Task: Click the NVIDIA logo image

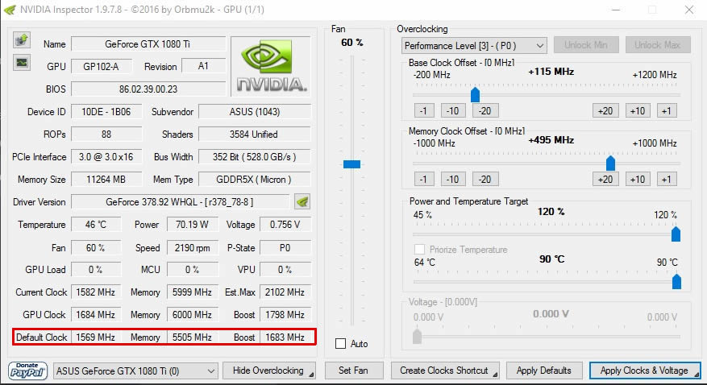Action: click(271, 66)
